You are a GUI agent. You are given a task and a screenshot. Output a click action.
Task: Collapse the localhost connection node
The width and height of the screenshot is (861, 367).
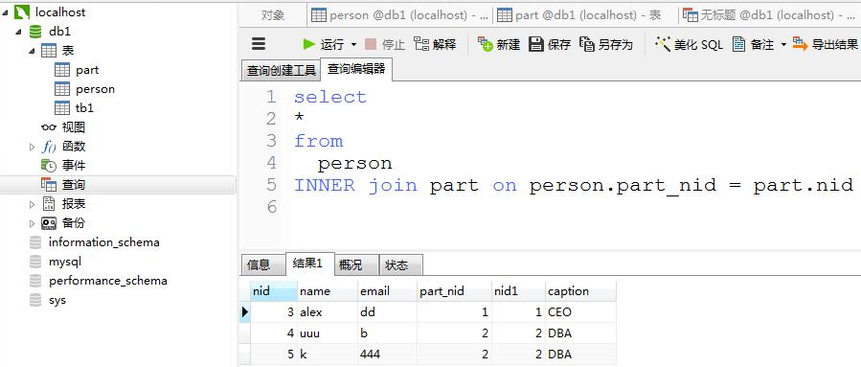click(x=6, y=12)
